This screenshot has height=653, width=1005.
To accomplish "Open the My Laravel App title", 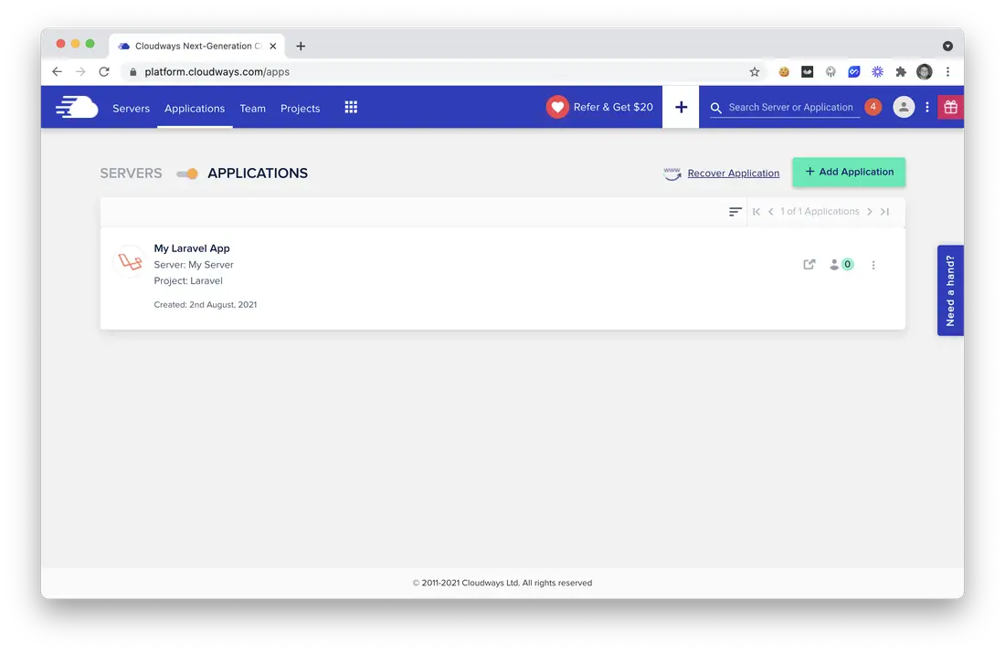I will (x=192, y=248).
